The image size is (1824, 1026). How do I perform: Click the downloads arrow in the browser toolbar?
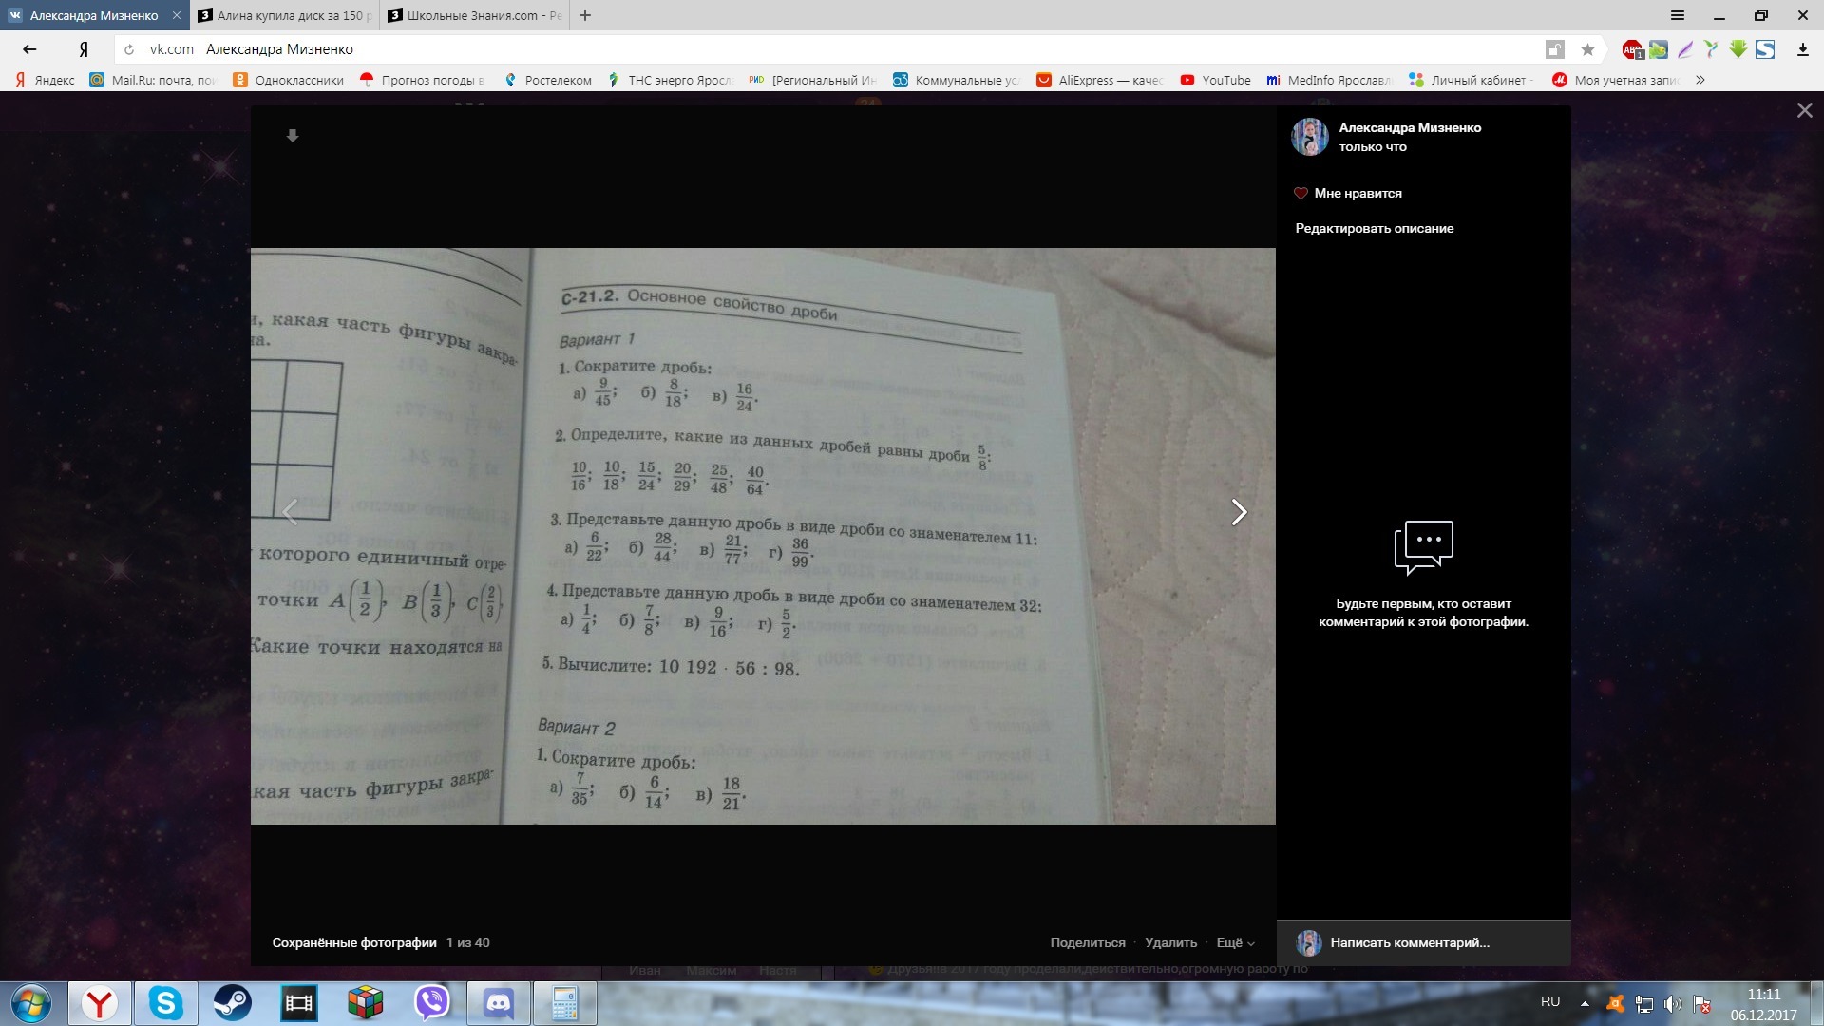pos(1803,49)
